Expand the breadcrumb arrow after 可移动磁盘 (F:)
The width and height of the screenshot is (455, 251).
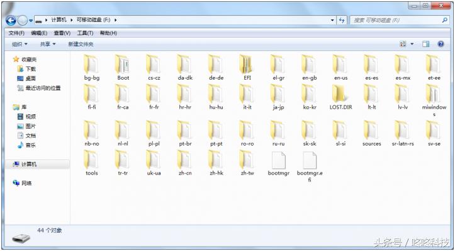116,20
